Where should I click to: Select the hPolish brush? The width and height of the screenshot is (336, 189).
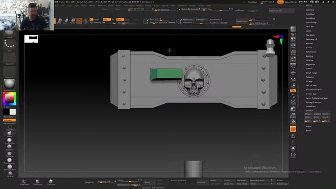click(10, 174)
